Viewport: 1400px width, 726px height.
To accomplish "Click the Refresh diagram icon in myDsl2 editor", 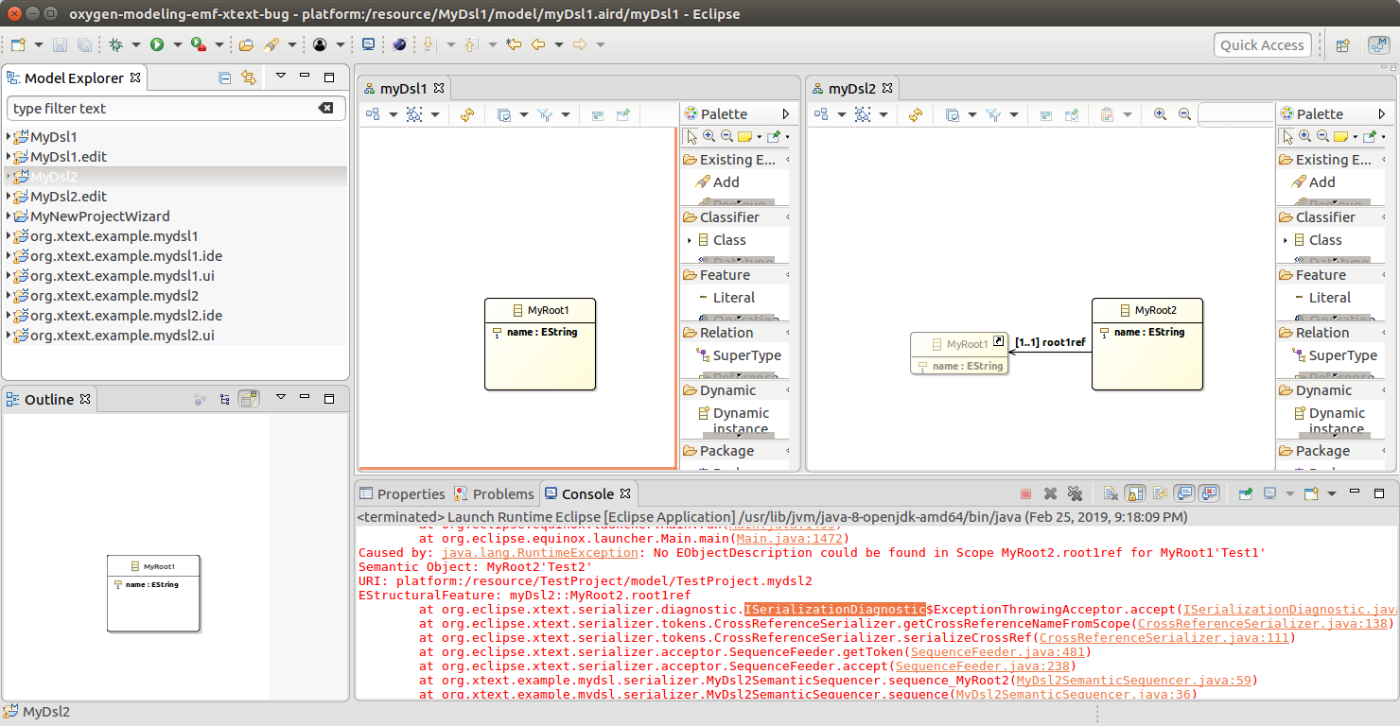I will 916,114.
